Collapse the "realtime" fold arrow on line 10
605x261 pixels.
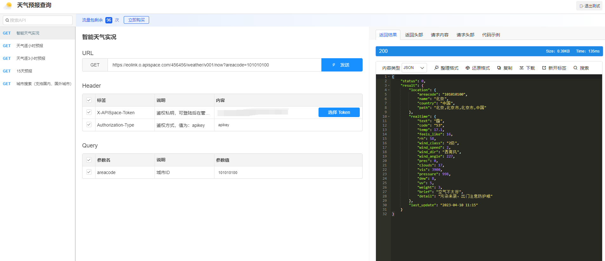point(389,116)
